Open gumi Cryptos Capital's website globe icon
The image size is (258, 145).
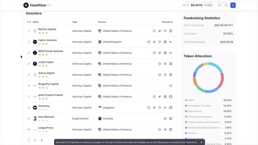click(154, 97)
